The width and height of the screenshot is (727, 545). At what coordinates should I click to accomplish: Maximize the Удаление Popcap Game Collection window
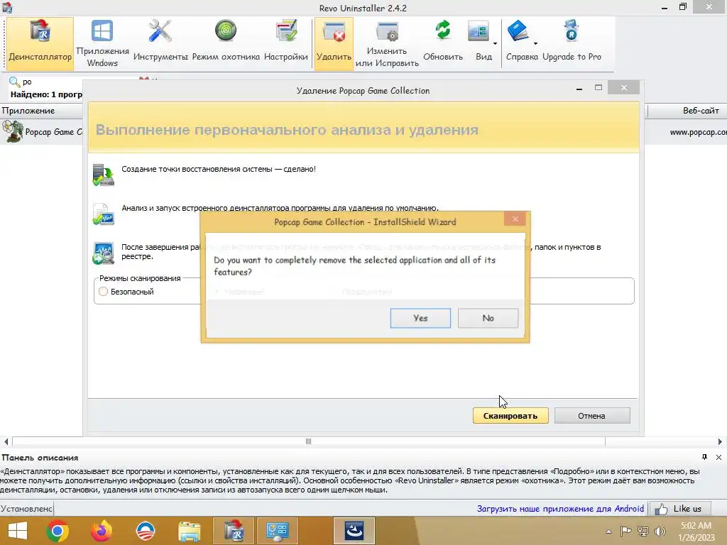[x=598, y=87]
